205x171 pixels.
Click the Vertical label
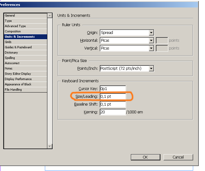(91, 48)
